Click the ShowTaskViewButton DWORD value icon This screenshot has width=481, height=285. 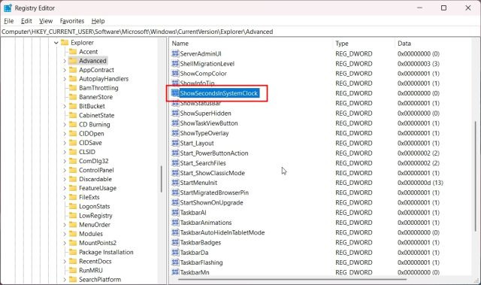pyautogui.click(x=175, y=123)
